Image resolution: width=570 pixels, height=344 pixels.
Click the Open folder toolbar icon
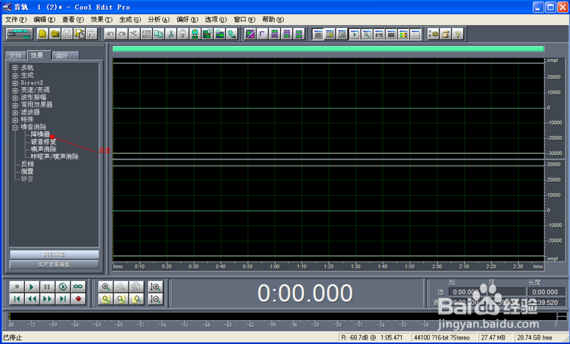pyautogui.click(x=55, y=34)
